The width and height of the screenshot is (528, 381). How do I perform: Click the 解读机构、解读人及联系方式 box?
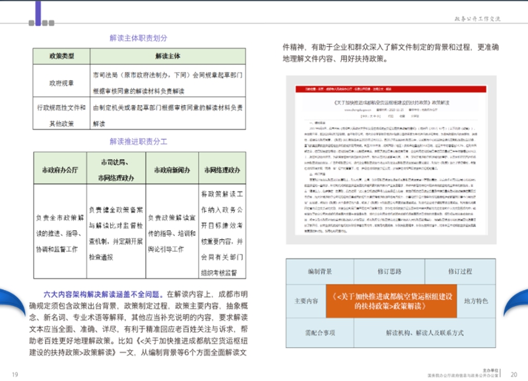[424, 333]
